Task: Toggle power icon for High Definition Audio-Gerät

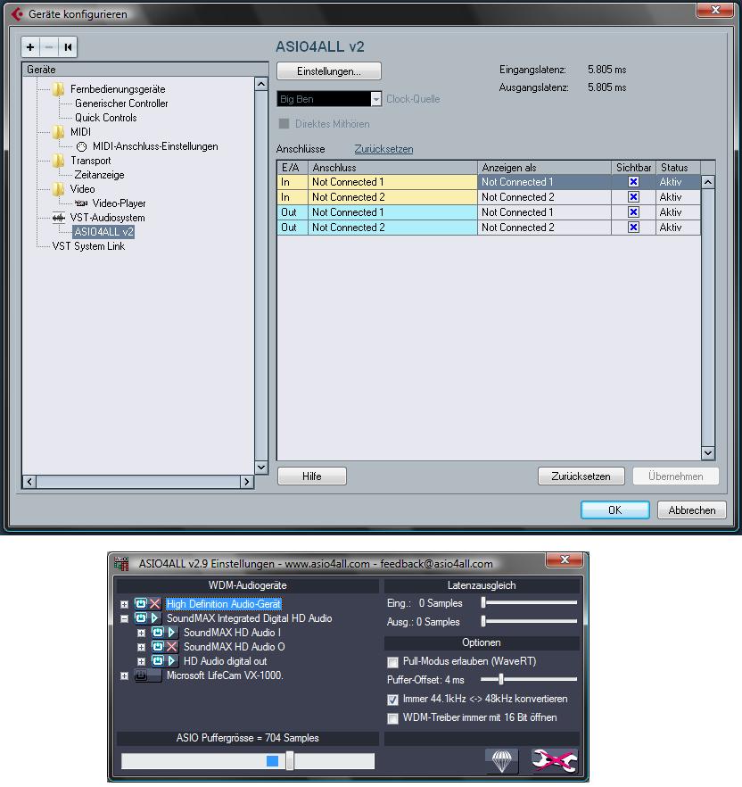Action: pyautogui.click(x=141, y=604)
